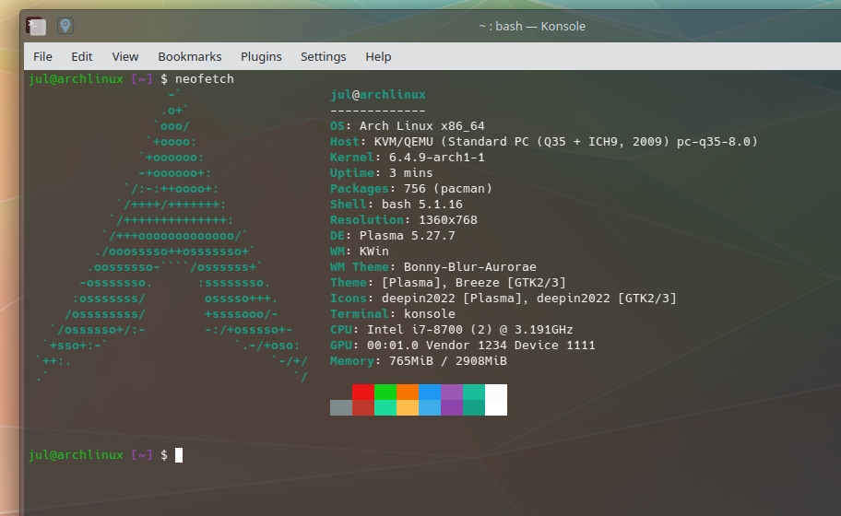
Task: Open the Help menu
Action: pyautogui.click(x=378, y=56)
